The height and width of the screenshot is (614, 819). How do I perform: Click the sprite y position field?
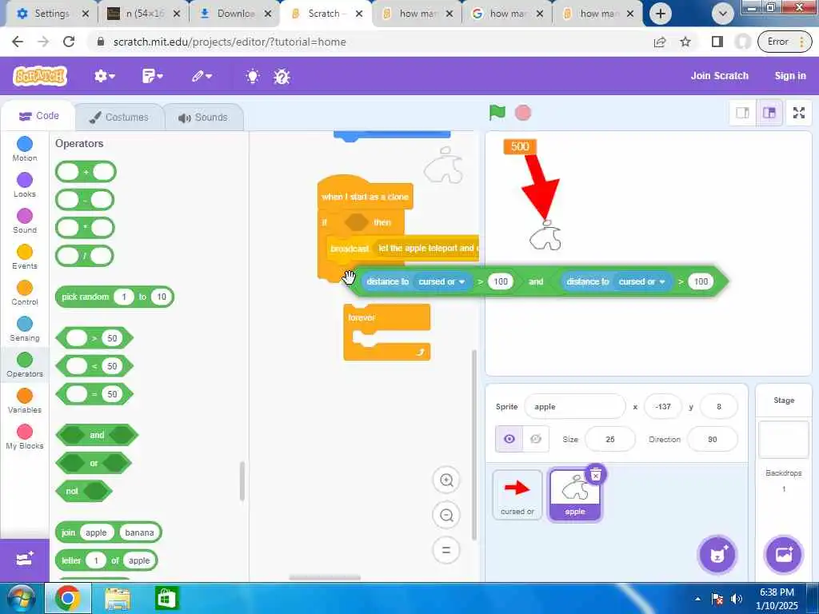pyautogui.click(x=719, y=406)
